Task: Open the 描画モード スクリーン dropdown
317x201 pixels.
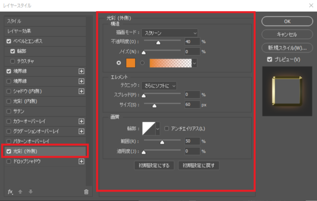Action: pyautogui.click(x=170, y=33)
